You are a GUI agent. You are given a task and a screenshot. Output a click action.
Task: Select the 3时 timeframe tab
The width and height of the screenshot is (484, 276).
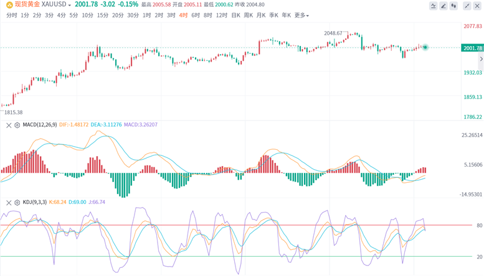(171, 15)
